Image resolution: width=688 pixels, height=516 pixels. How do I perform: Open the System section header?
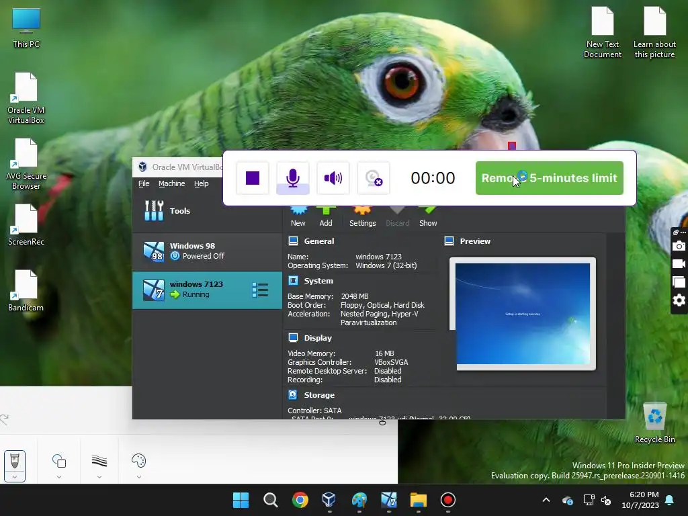[318, 281]
